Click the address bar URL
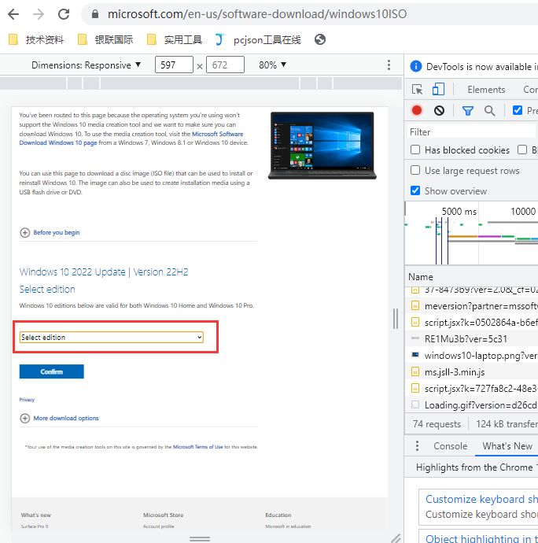The height and width of the screenshot is (543, 538). click(x=257, y=14)
